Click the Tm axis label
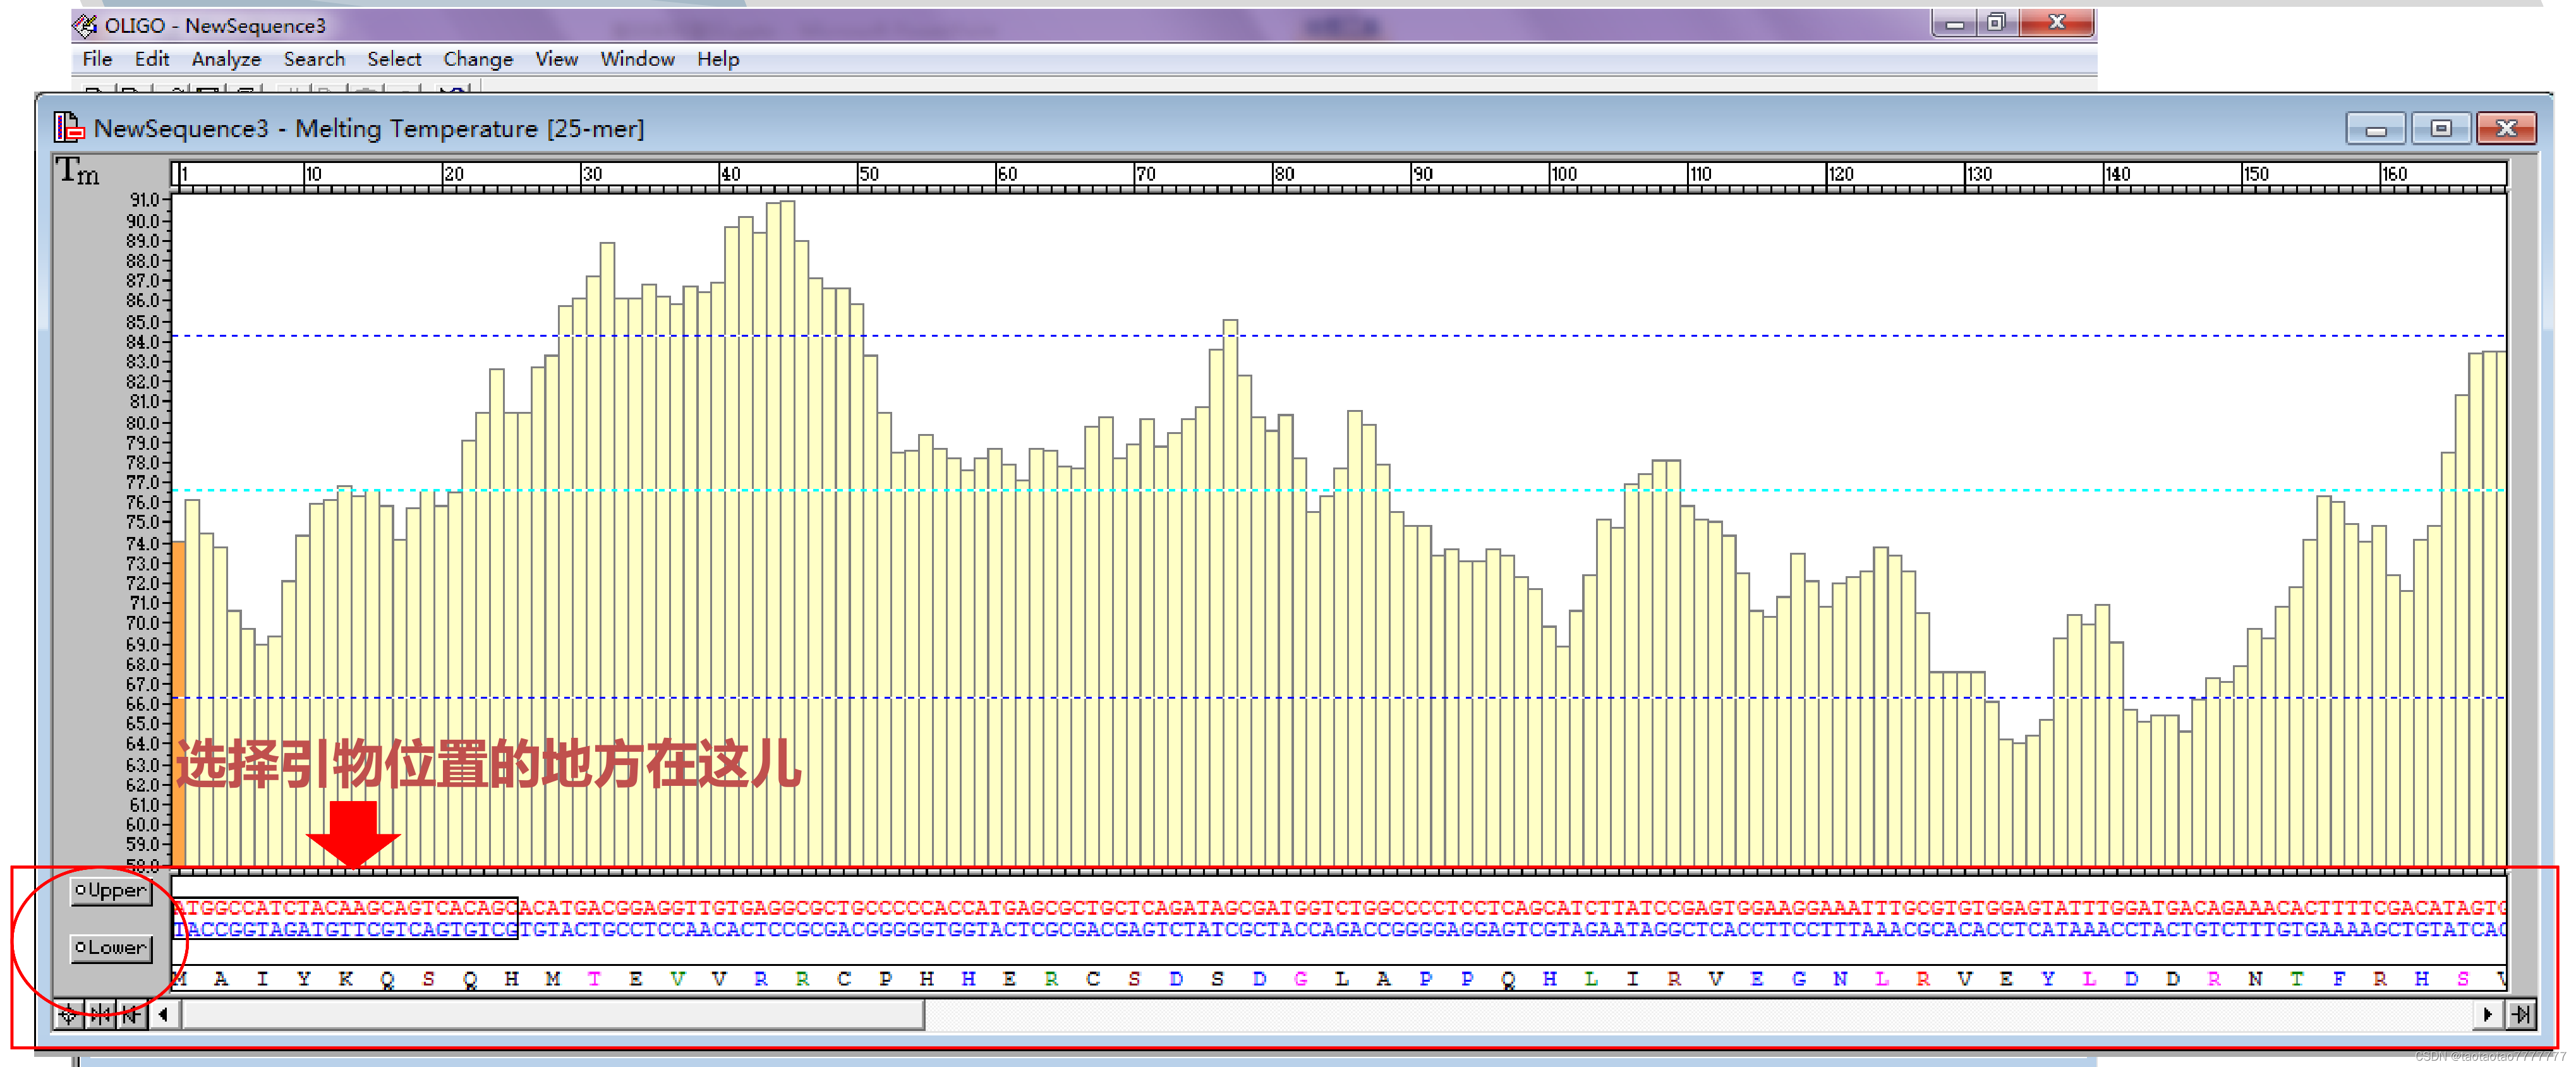Viewport: 2576px width, 1067px height. click(77, 171)
